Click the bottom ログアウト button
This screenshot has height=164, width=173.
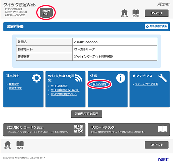156,145
